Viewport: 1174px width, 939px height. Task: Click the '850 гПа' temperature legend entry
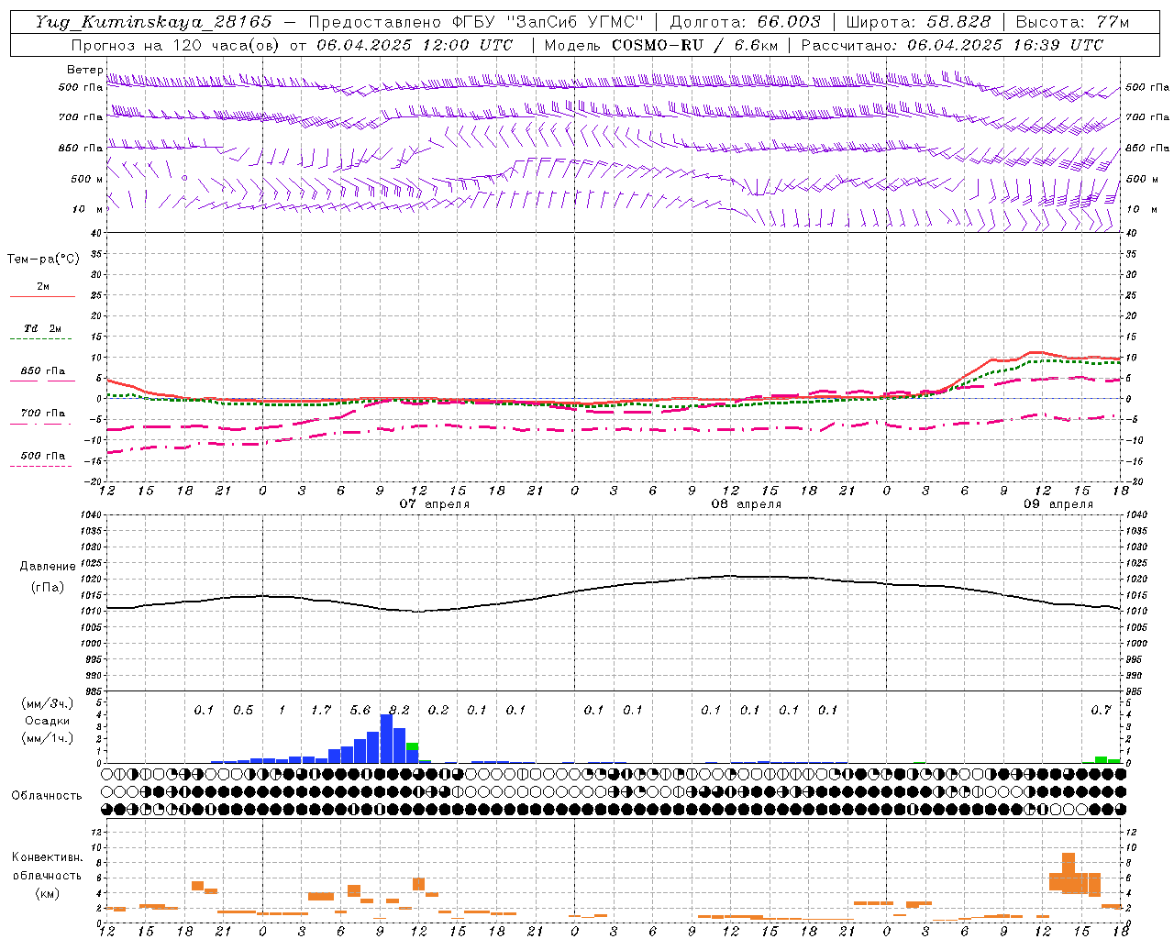[42, 371]
